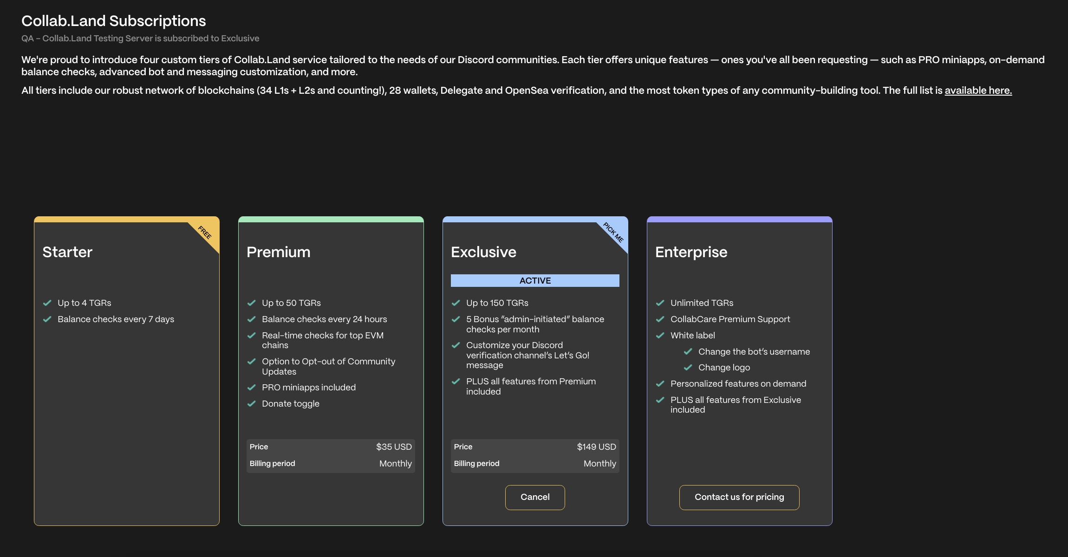Click checkmark beside 'Customize your Discord verification channel'
Image resolution: width=1068 pixels, height=557 pixels.
[x=456, y=345]
